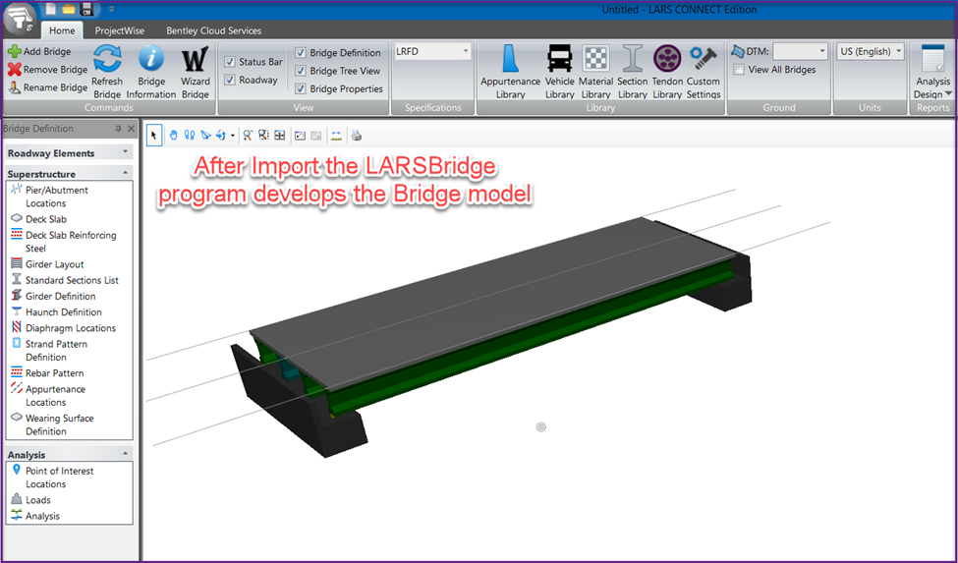Open Bridge Information
The image size is (958, 563).
click(151, 72)
